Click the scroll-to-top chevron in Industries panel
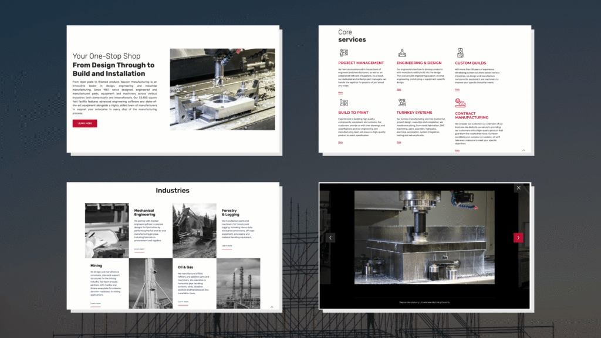The height and width of the screenshot is (338, 601). (x=272, y=307)
